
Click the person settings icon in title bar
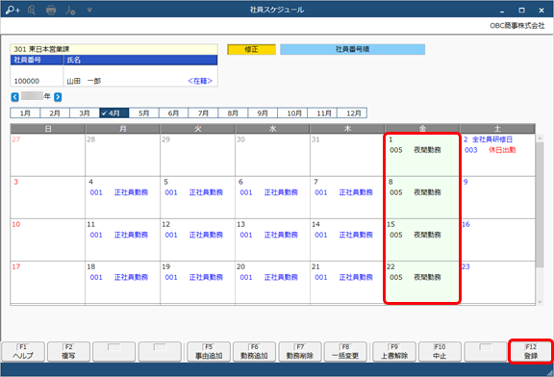(x=70, y=11)
